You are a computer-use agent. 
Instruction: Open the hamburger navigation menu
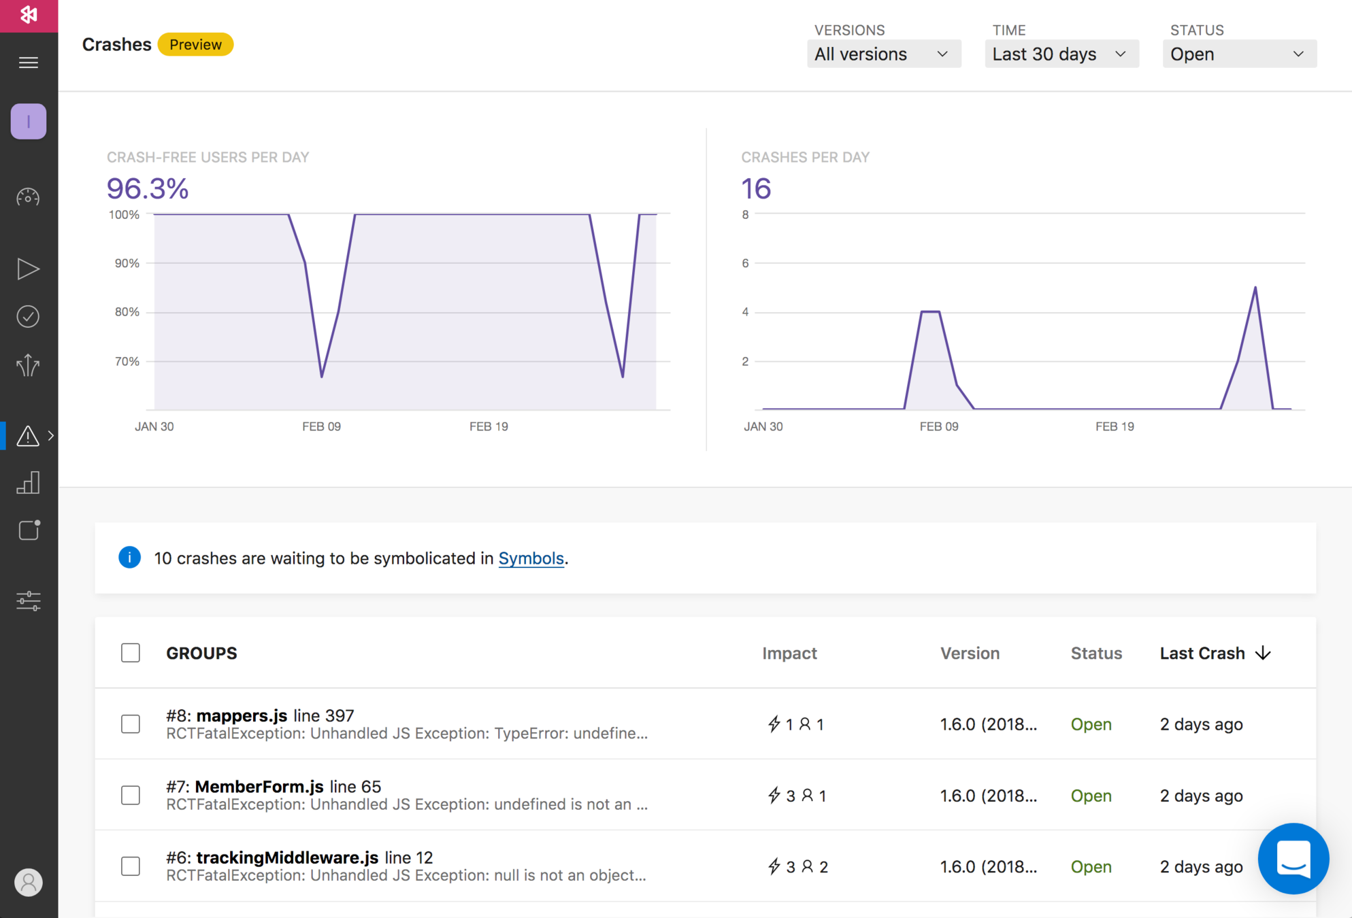point(28,63)
